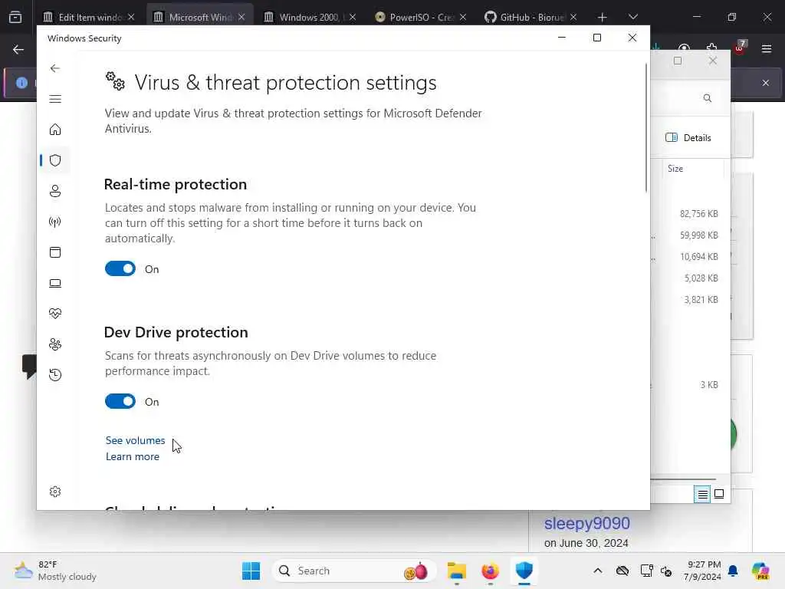Open File Explorer from the taskbar

457,571
